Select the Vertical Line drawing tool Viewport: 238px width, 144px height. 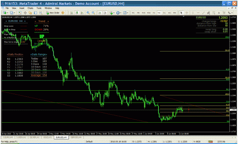[193, 13]
